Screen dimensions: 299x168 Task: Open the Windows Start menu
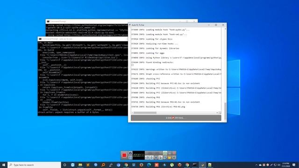click(4, 165)
